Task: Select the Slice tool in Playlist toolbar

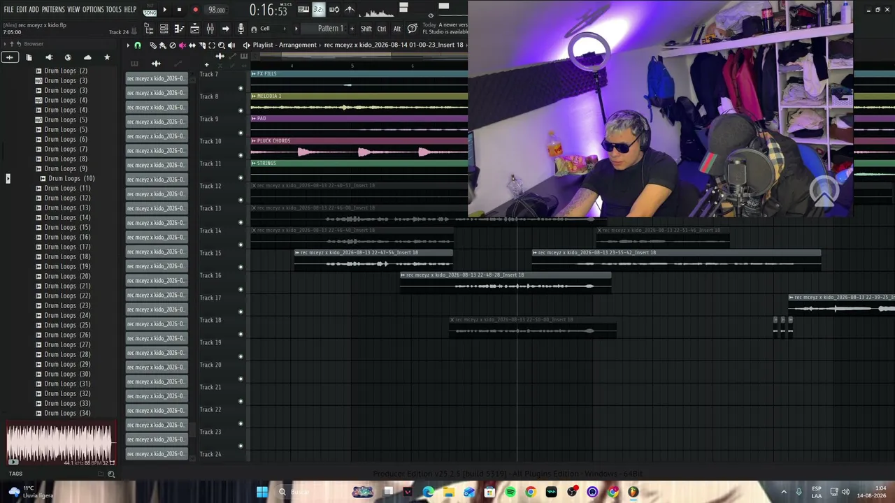Action: point(202,45)
